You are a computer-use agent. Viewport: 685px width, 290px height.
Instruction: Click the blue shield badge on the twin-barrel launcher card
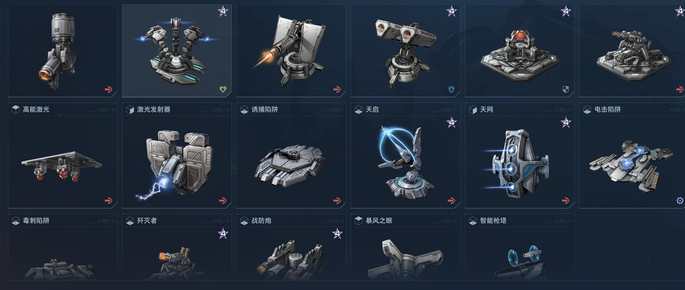pos(452,89)
